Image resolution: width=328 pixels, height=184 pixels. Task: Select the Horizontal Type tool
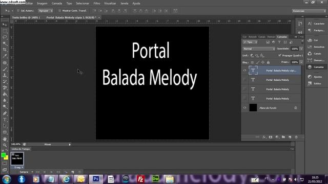click(x=5, y=120)
